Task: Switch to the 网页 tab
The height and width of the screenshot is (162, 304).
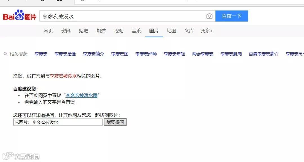Action: 48,31
